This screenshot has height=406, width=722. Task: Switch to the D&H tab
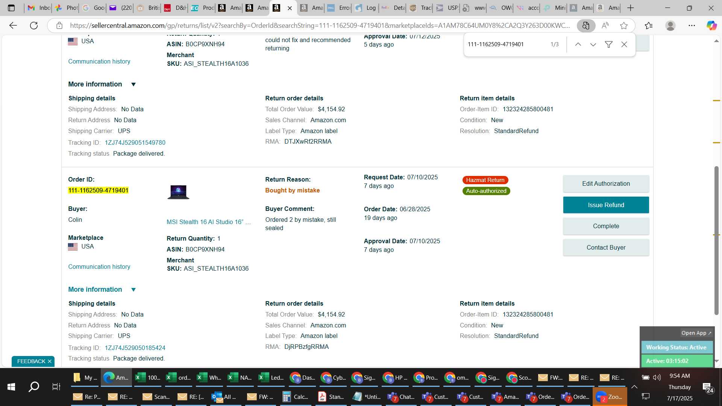click(175, 8)
